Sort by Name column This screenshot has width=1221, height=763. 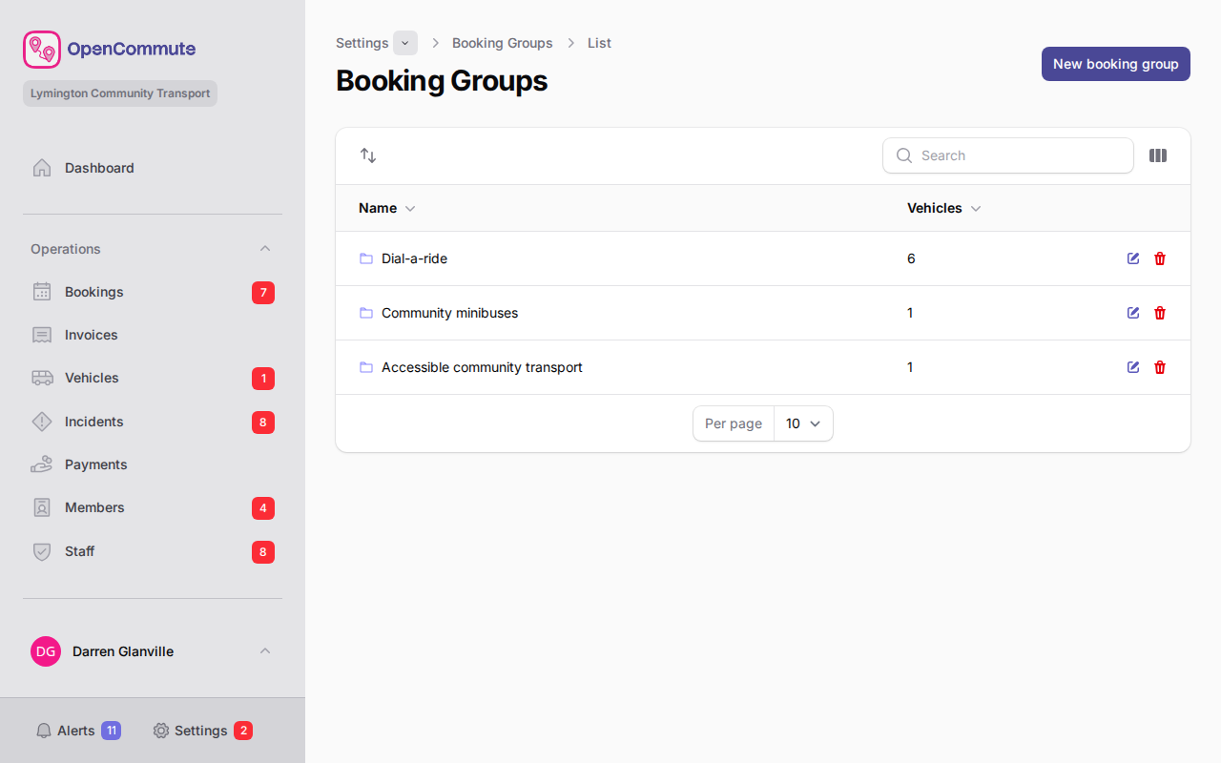(387, 208)
